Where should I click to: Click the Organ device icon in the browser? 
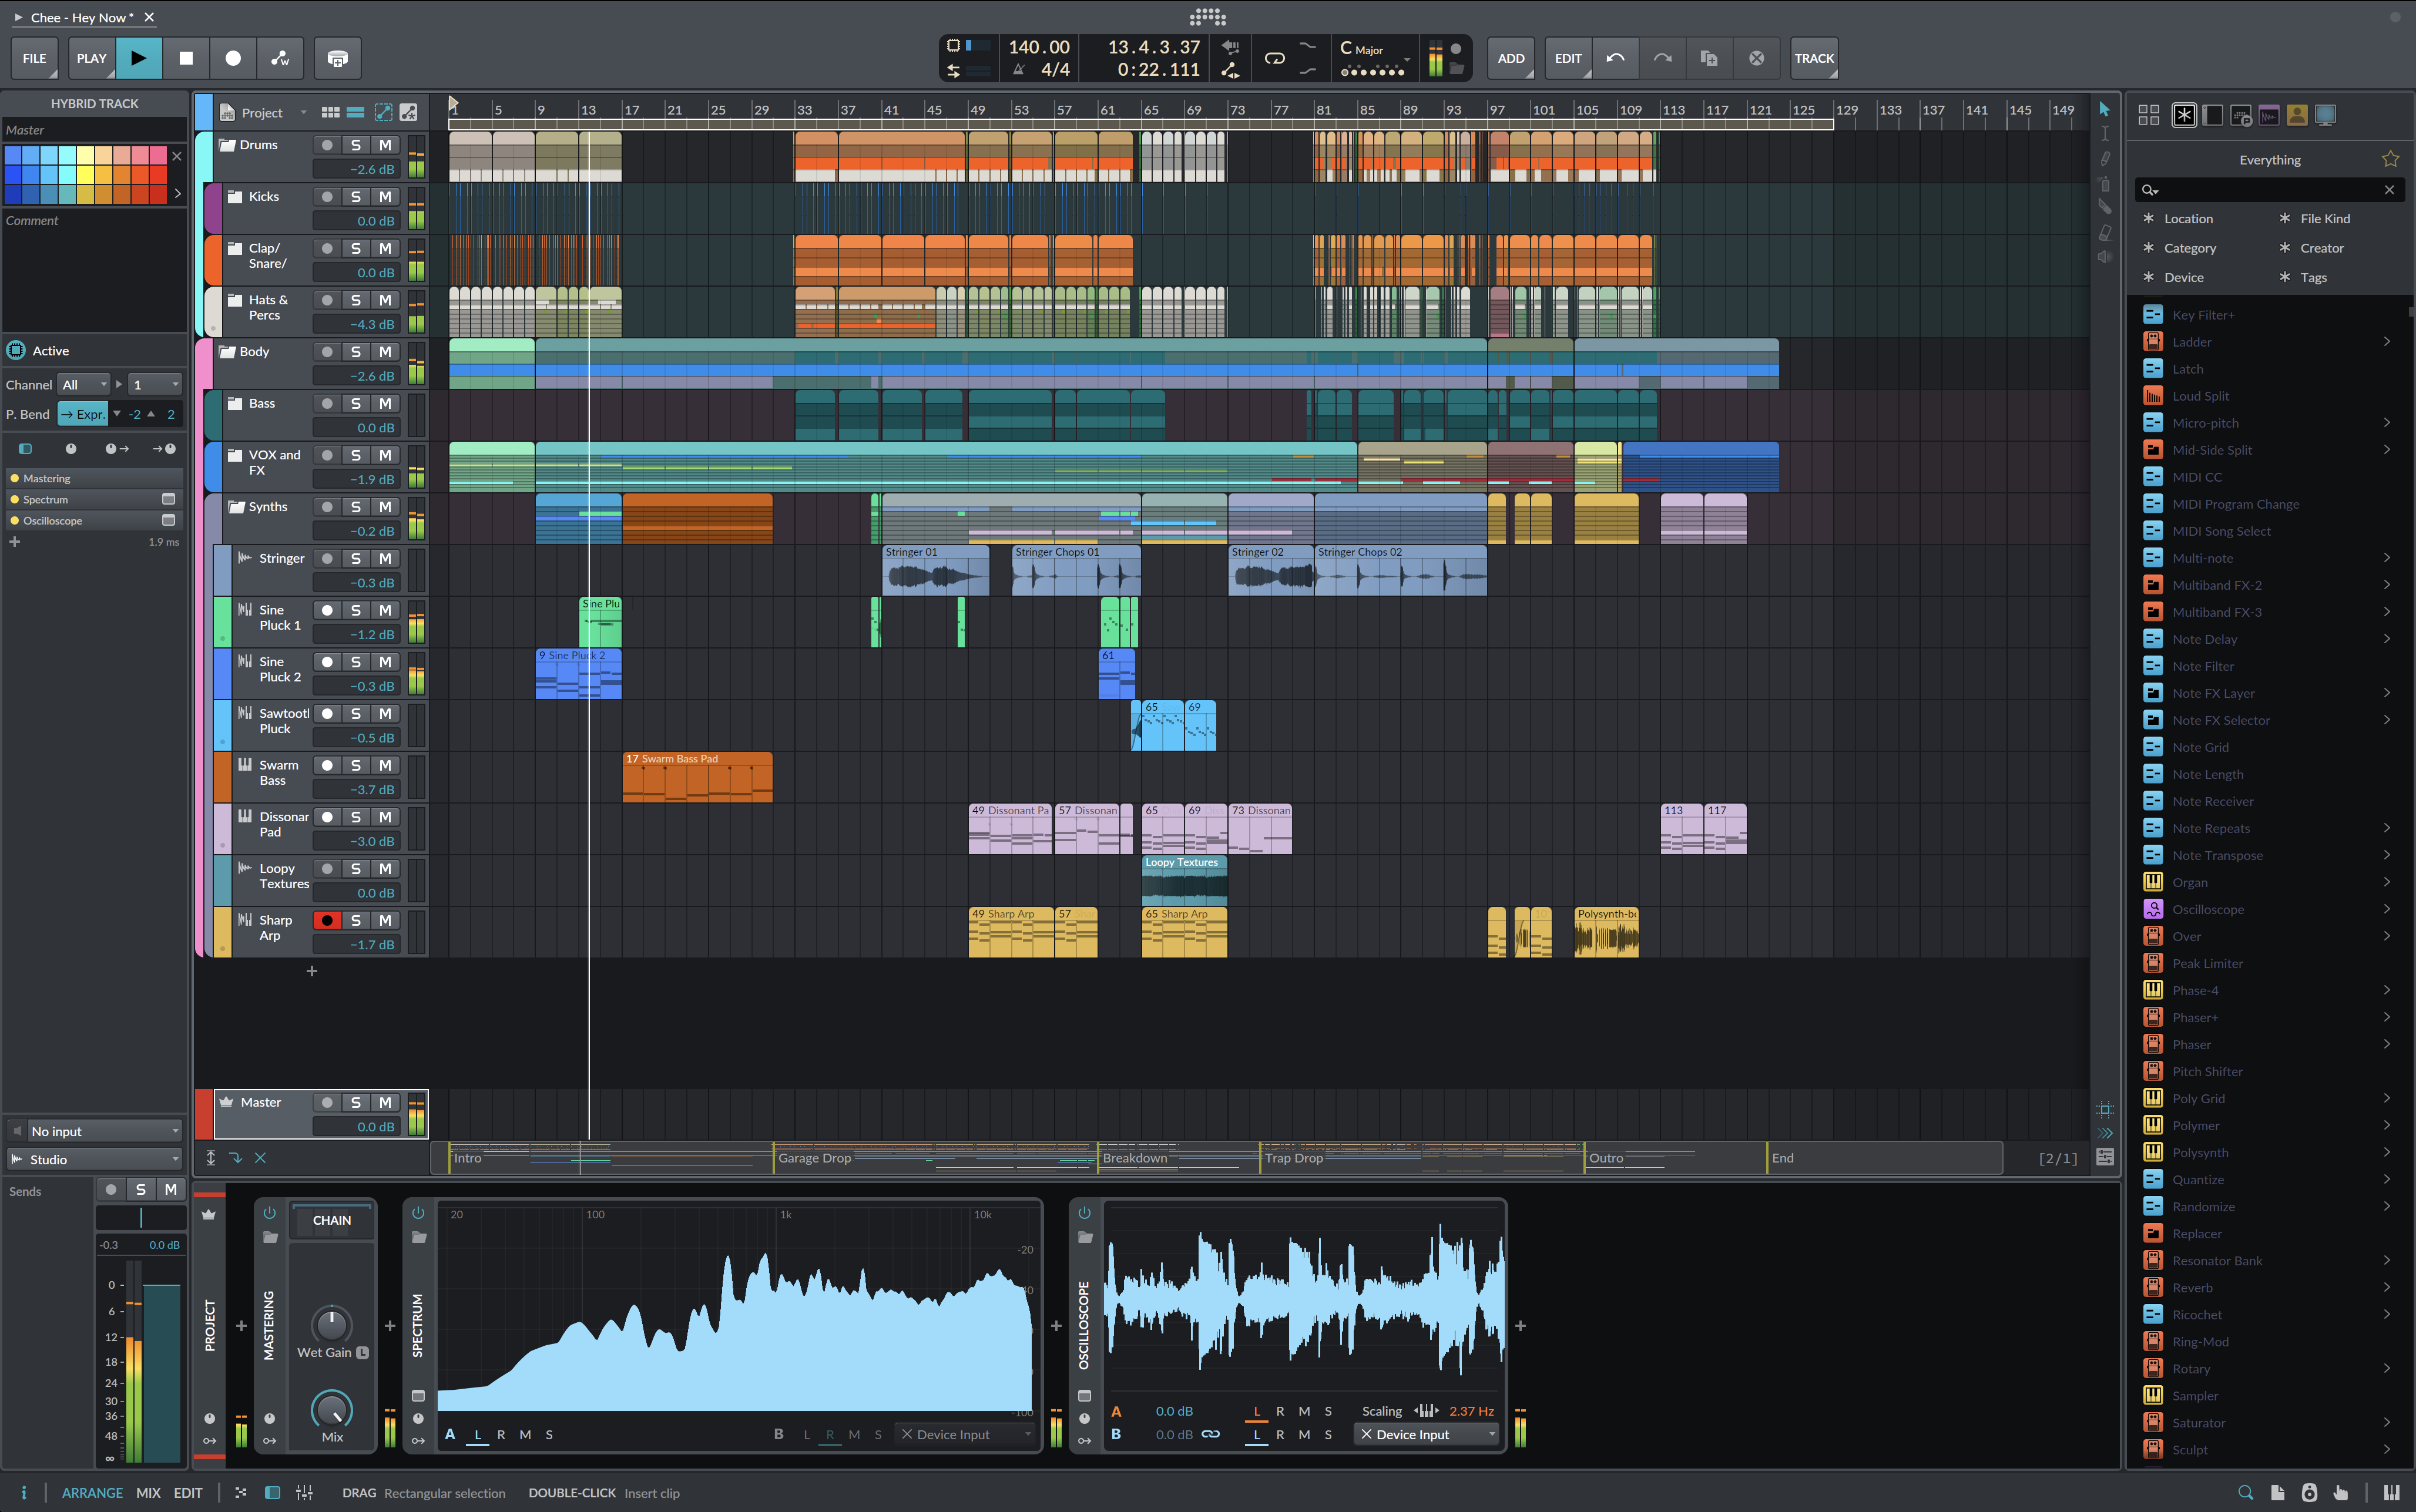[x=2153, y=882]
